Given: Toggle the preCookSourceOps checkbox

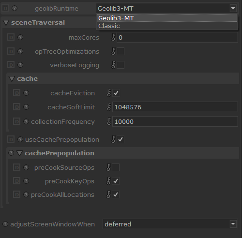Looking at the screenshot, I should point(116,167).
